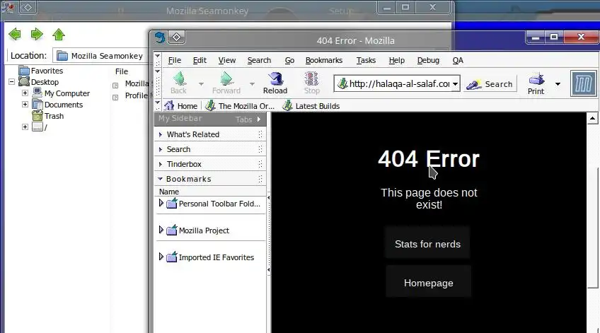Click the Search button beside address bar
Screen dimensions: 600x333
490,84
